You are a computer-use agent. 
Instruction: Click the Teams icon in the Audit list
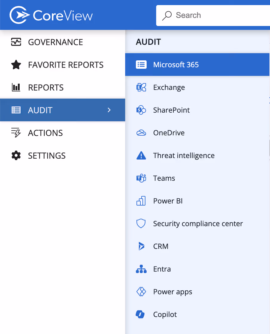pos(141,178)
